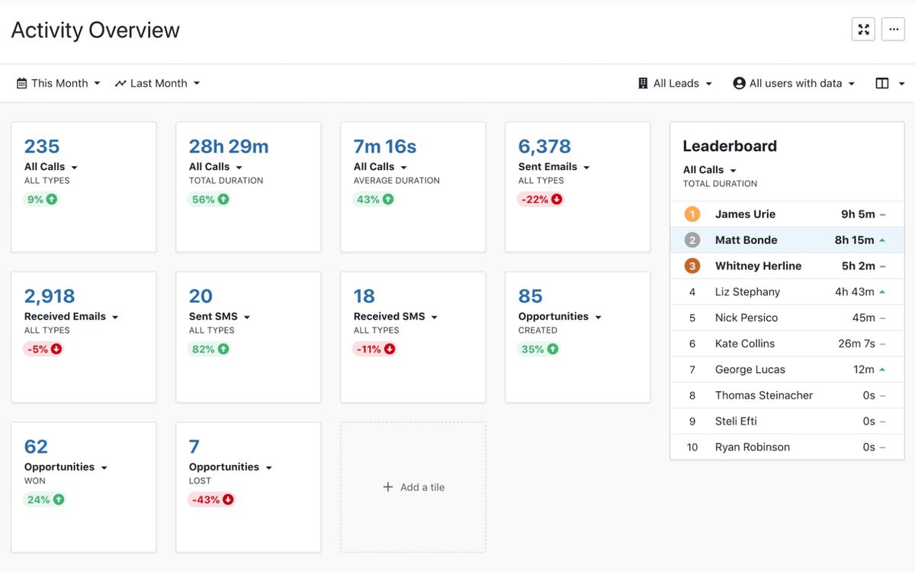915x574 pixels.
Task: Open the three-dot more options menu
Action: 893,30
